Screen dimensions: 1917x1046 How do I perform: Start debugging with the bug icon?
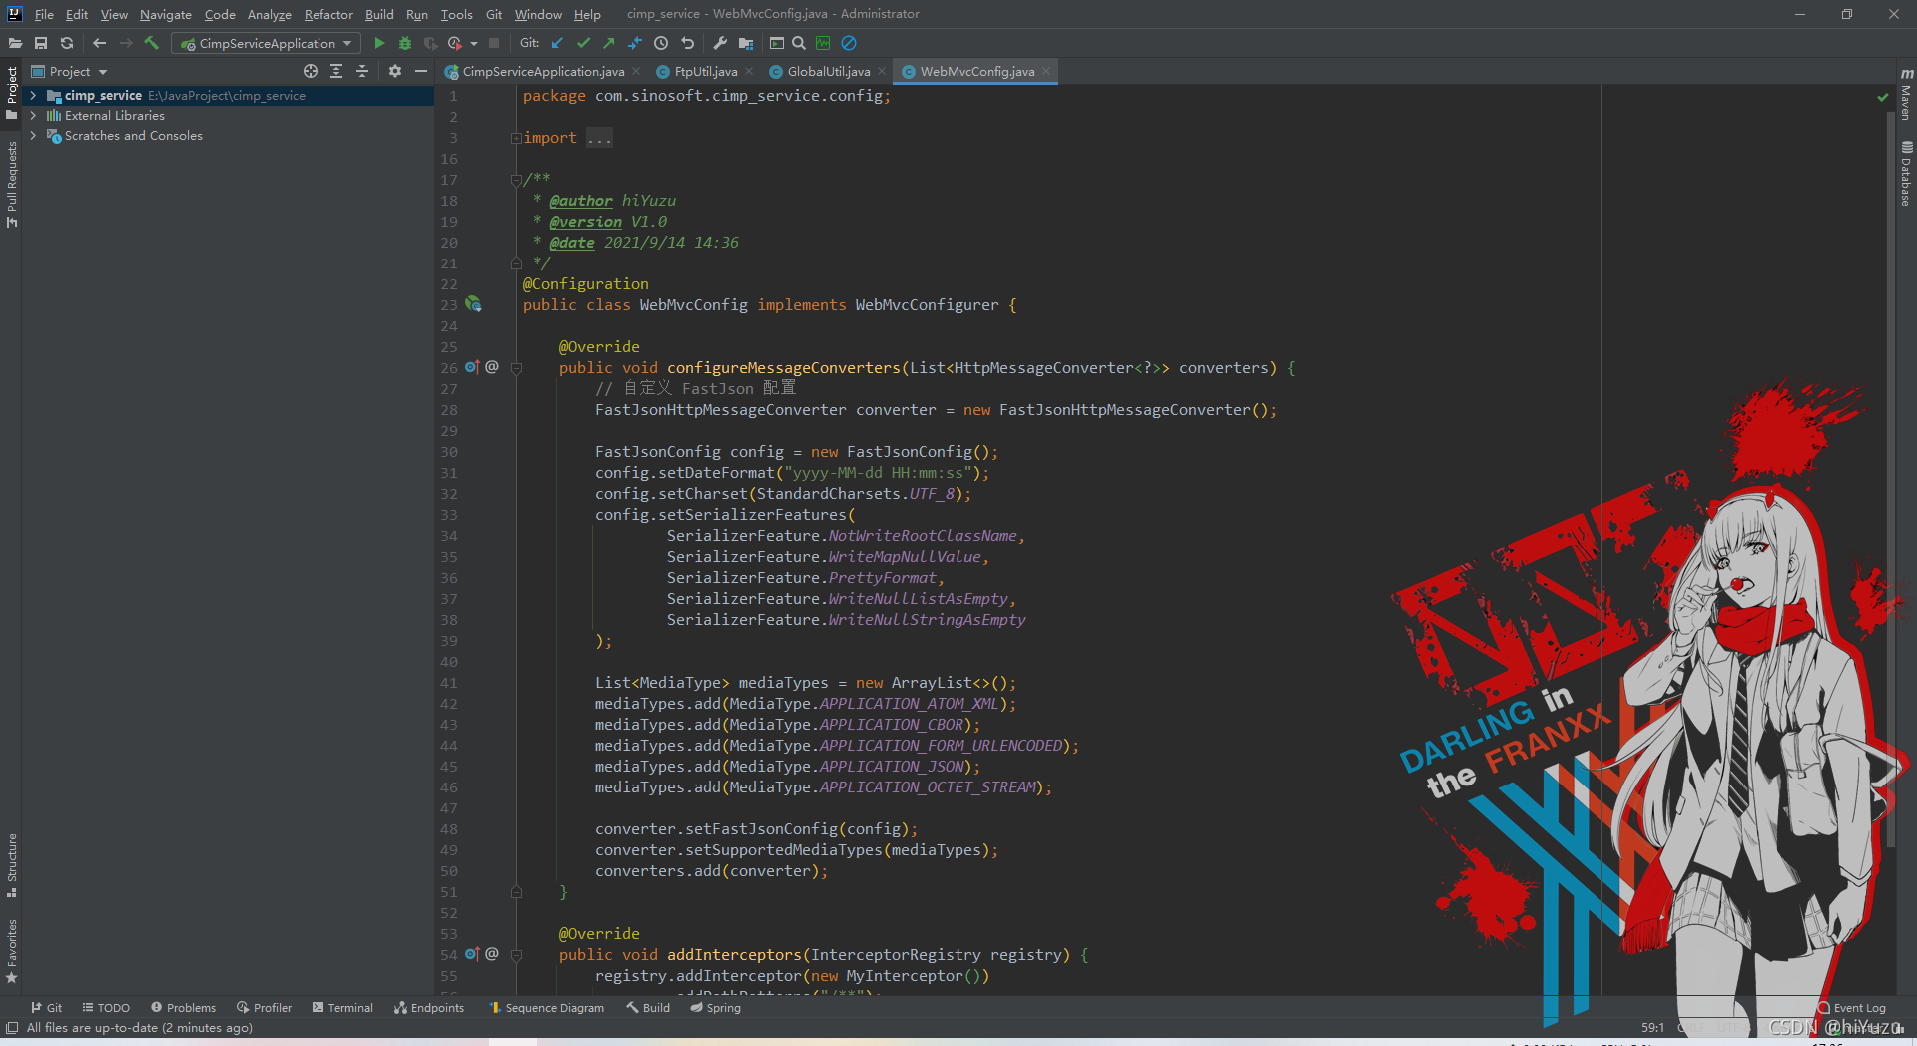click(405, 43)
